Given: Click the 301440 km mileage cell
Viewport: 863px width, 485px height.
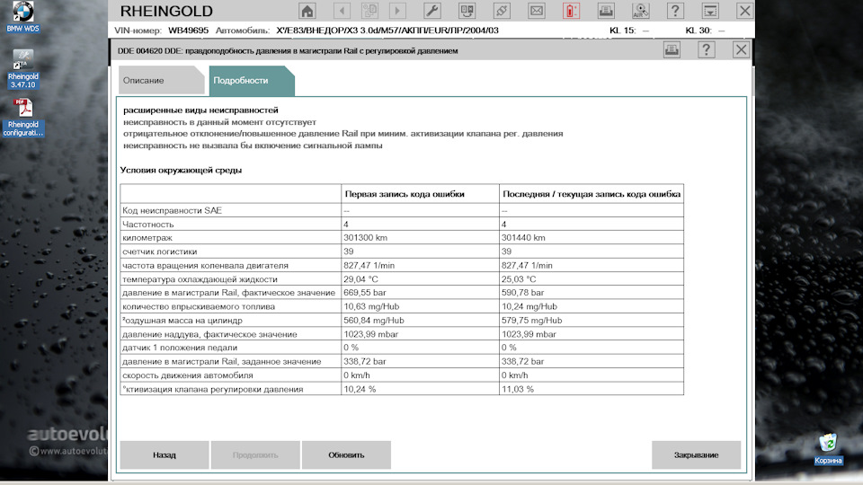Looking at the screenshot, I should pyautogui.click(x=592, y=237).
